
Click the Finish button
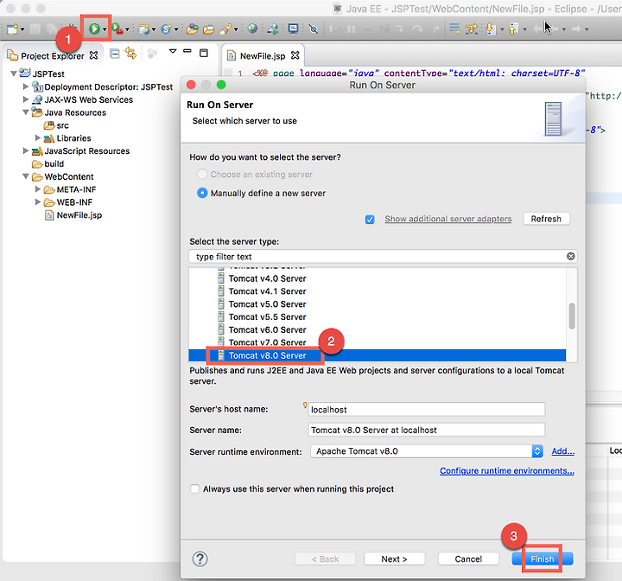(543, 559)
